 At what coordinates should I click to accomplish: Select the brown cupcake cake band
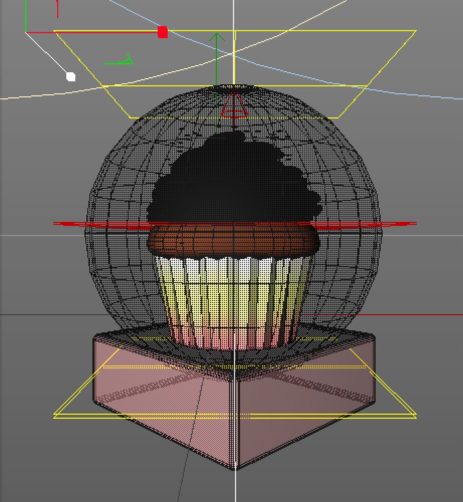(234, 240)
